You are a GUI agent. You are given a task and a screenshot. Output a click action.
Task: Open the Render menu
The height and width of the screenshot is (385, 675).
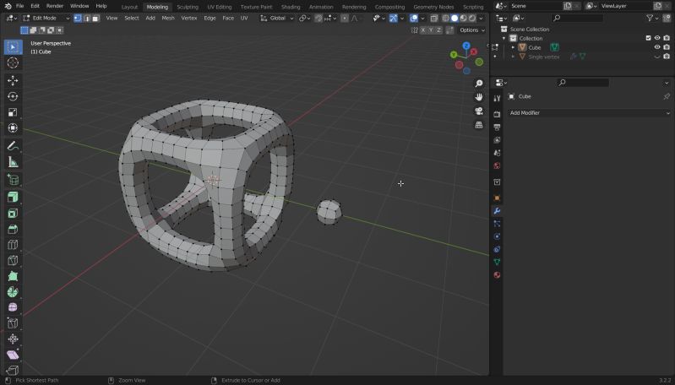point(55,6)
